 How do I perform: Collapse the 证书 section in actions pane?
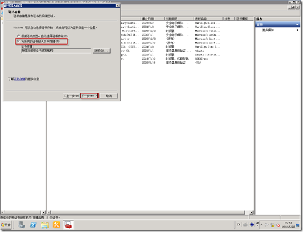pos(297,25)
